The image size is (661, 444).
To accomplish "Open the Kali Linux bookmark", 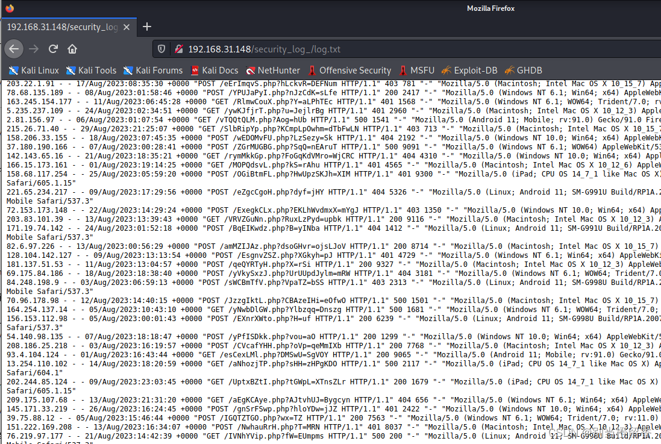I will [x=34, y=70].
